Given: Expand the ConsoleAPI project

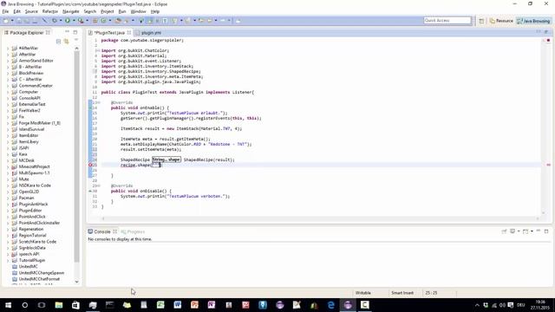Looking at the screenshot, I should pyautogui.click(x=8, y=98).
